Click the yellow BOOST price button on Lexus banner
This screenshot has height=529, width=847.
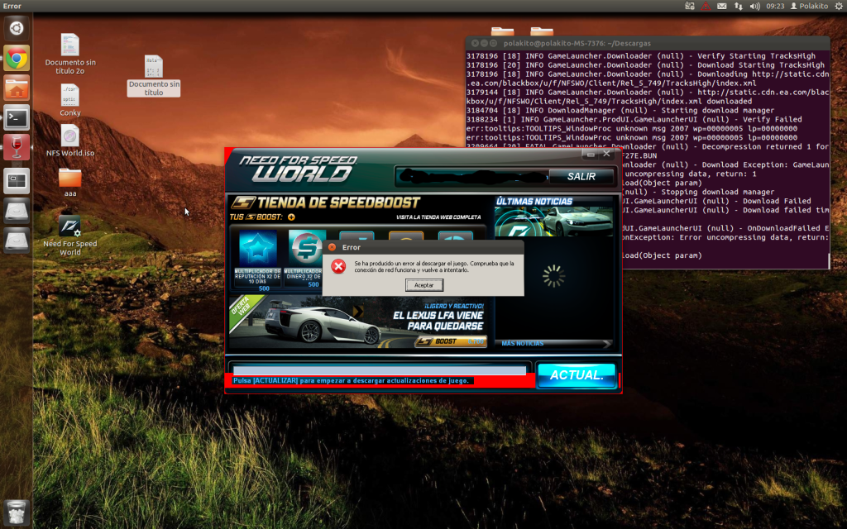click(x=451, y=341)
